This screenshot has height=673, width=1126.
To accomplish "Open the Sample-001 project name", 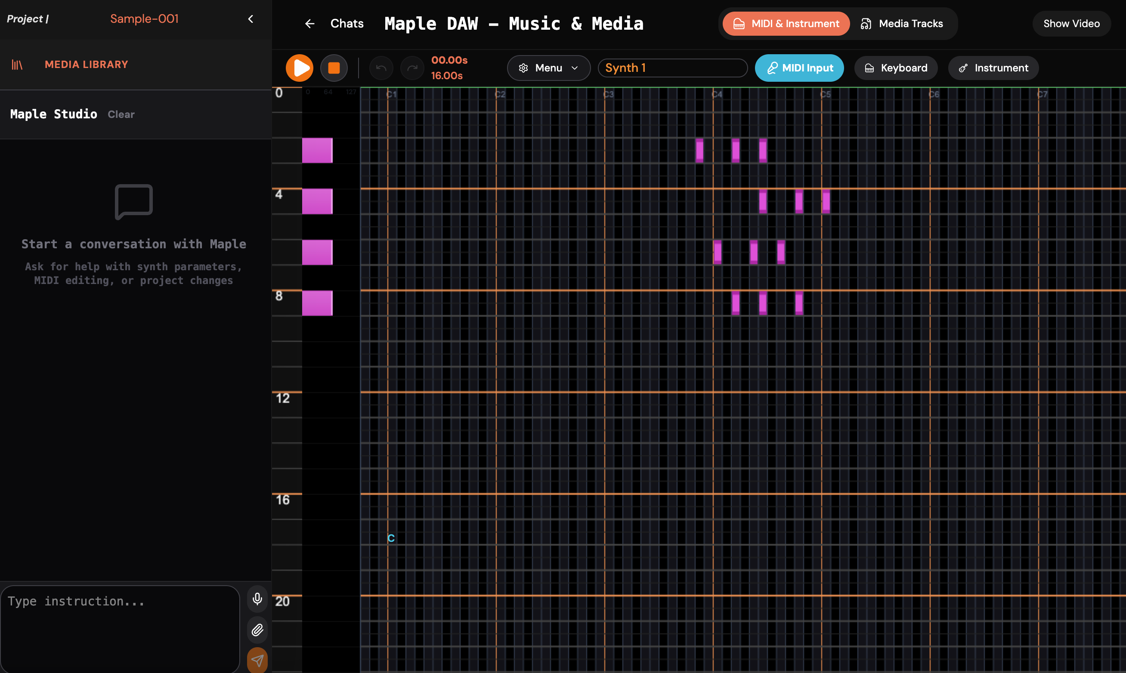I will [144, 19].
